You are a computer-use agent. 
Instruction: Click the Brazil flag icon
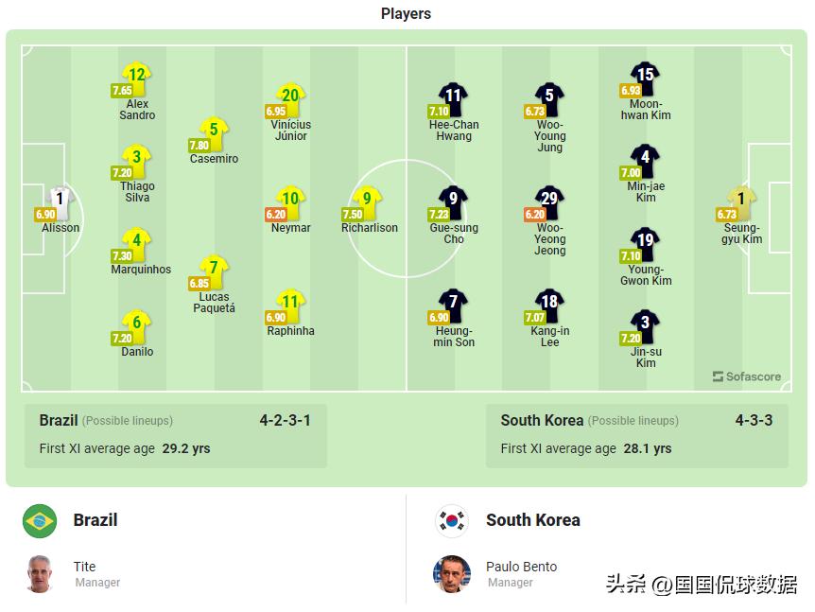(x=40, y=520)
